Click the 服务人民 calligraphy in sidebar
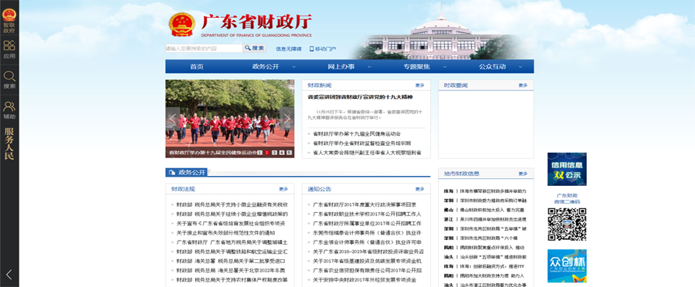Image resolution: width=695 pixels, height=287 pixels. (x=8, y=143)
